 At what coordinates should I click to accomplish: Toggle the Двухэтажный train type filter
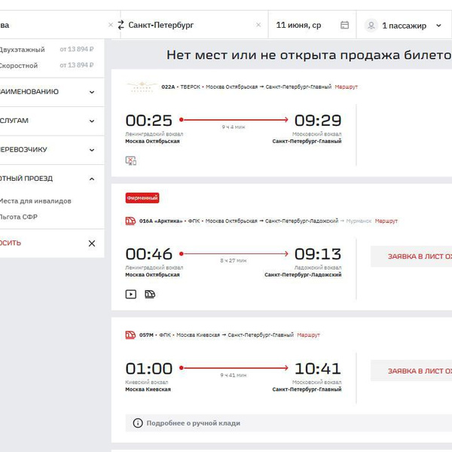[x=23, y=49]
